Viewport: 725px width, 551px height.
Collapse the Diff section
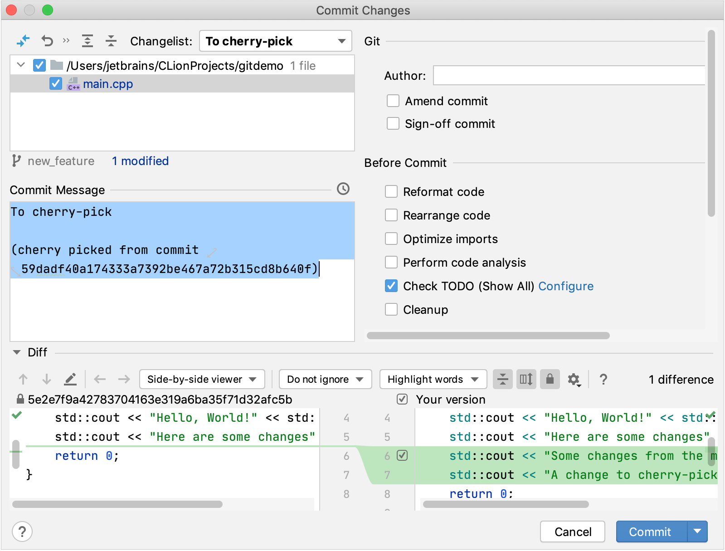coord(17,353)
